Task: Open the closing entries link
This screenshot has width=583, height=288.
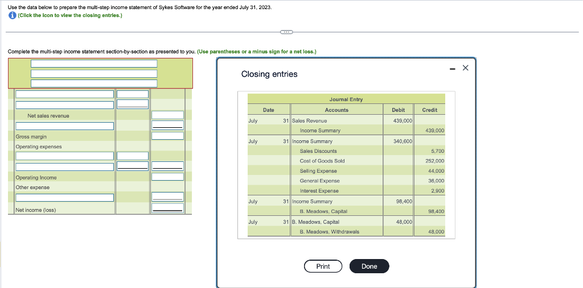Action: tap(70, 15)
